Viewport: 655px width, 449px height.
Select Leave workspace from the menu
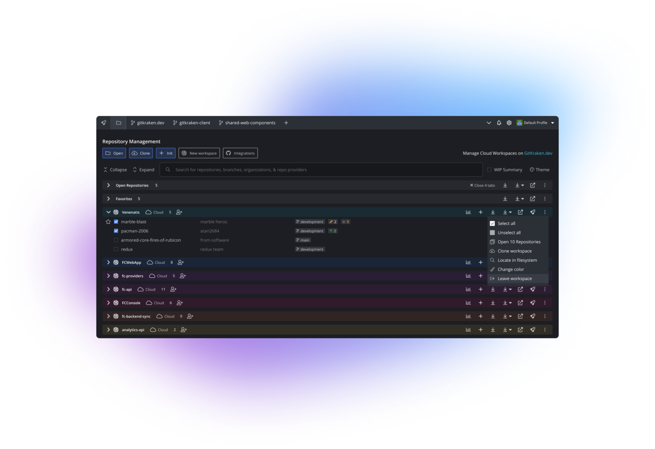click(x=518, y=279)
